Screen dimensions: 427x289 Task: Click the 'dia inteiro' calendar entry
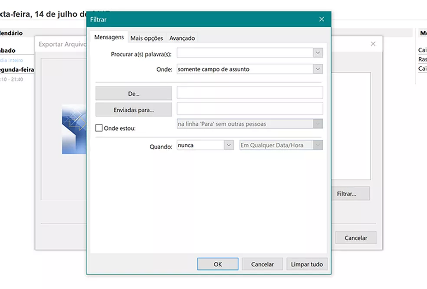pyautogui.click(x=11, y=60)
